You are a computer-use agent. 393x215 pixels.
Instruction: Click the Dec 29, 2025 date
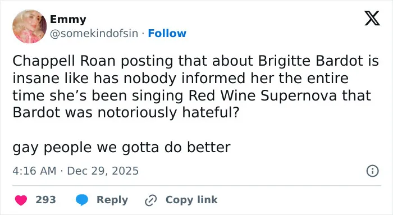click(103, 171)
